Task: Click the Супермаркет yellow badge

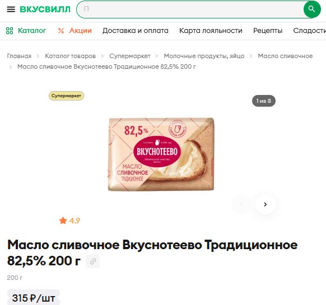Action: (66, 96)
